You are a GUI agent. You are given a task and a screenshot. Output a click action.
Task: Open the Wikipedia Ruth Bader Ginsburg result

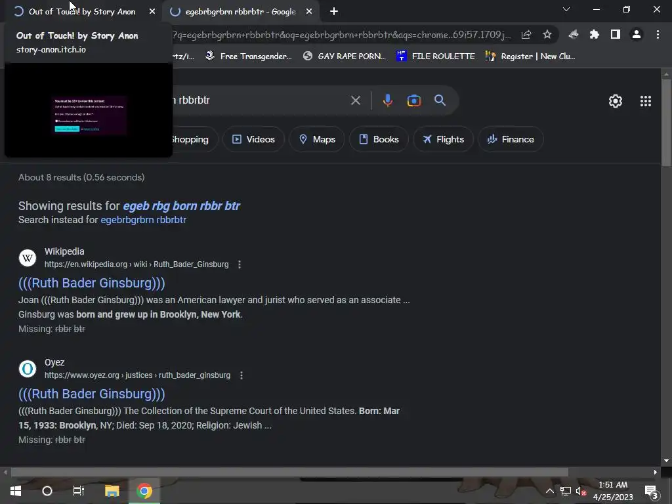tap(92, 283)
